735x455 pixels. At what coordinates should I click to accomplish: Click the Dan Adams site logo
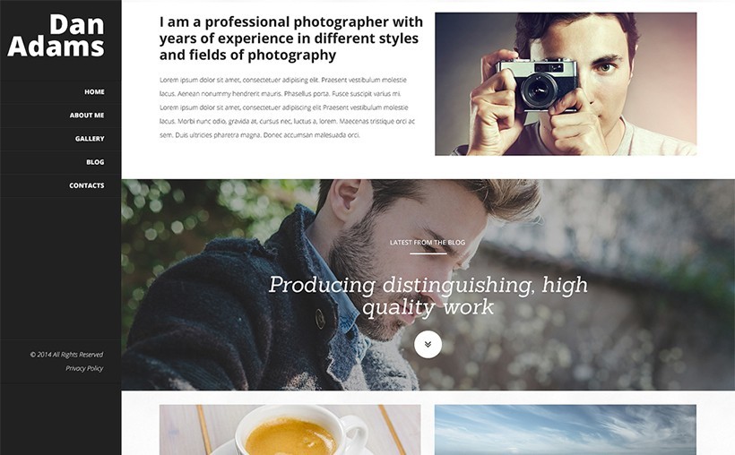(x=56, y=36)
